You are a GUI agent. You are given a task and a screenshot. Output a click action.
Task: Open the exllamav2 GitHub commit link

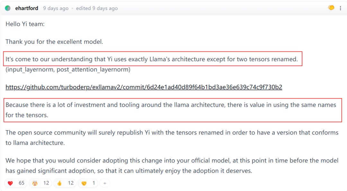point(144,87)
